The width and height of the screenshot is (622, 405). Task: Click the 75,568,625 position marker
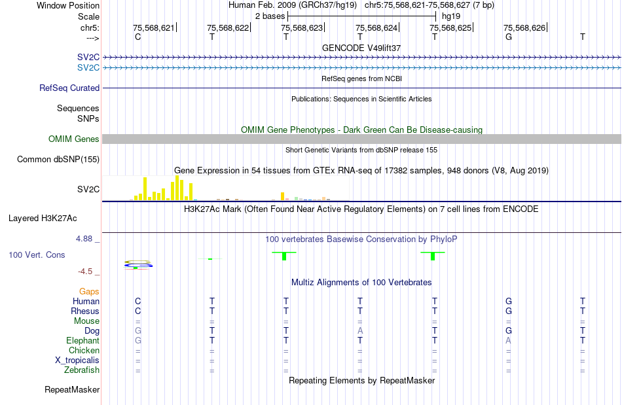pos(451,27)
